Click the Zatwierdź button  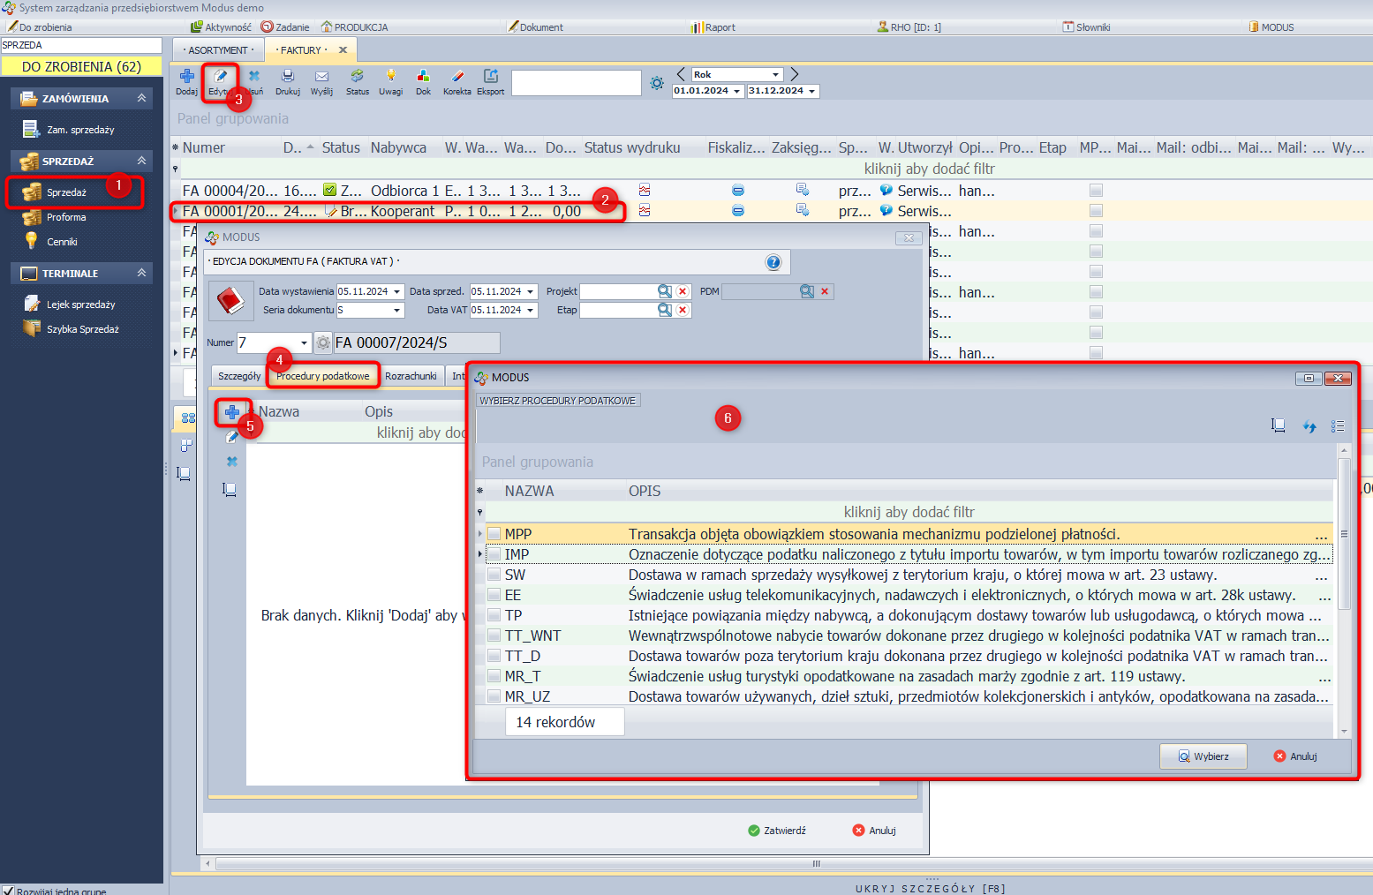(776, 831)
